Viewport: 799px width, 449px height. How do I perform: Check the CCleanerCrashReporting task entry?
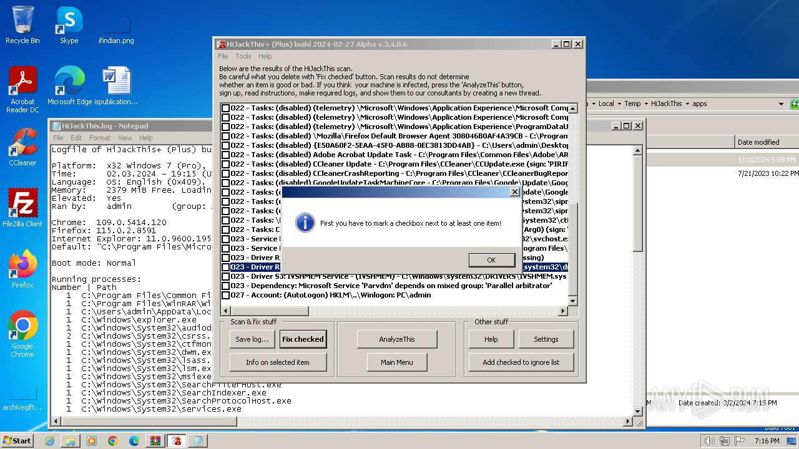[225, 173]
